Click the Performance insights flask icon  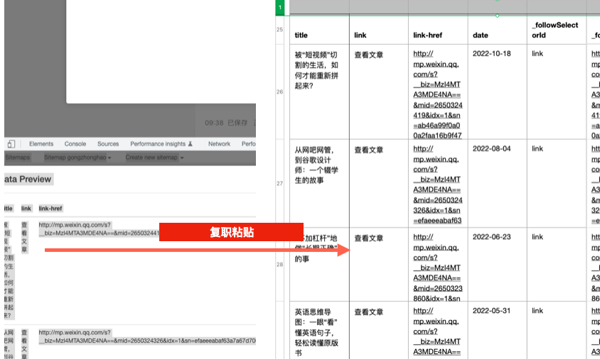[x=190, y=144]
